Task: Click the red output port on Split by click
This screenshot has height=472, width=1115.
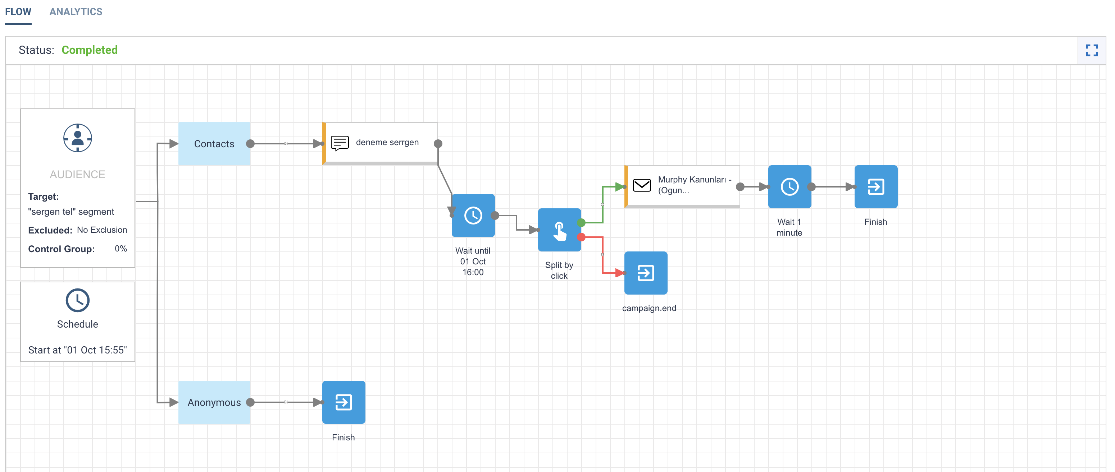Action: [581, 237]
